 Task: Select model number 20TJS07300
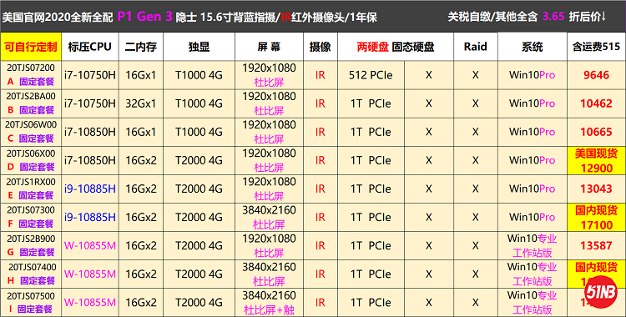pos(31,210)
